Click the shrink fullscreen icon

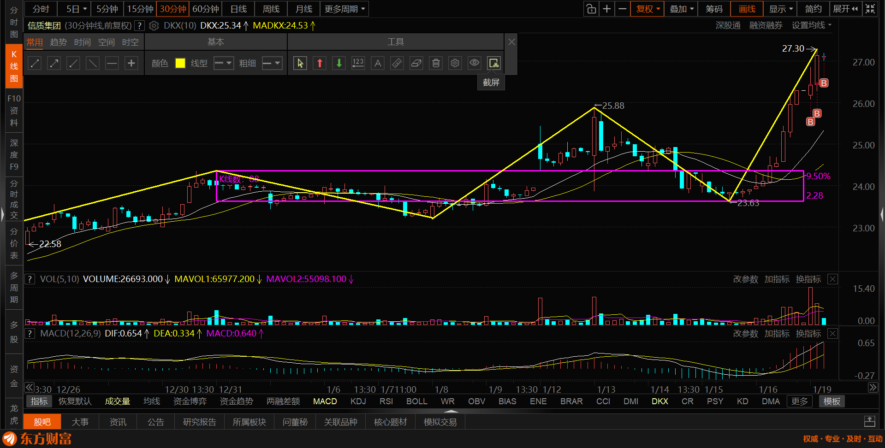pos(870,9)
